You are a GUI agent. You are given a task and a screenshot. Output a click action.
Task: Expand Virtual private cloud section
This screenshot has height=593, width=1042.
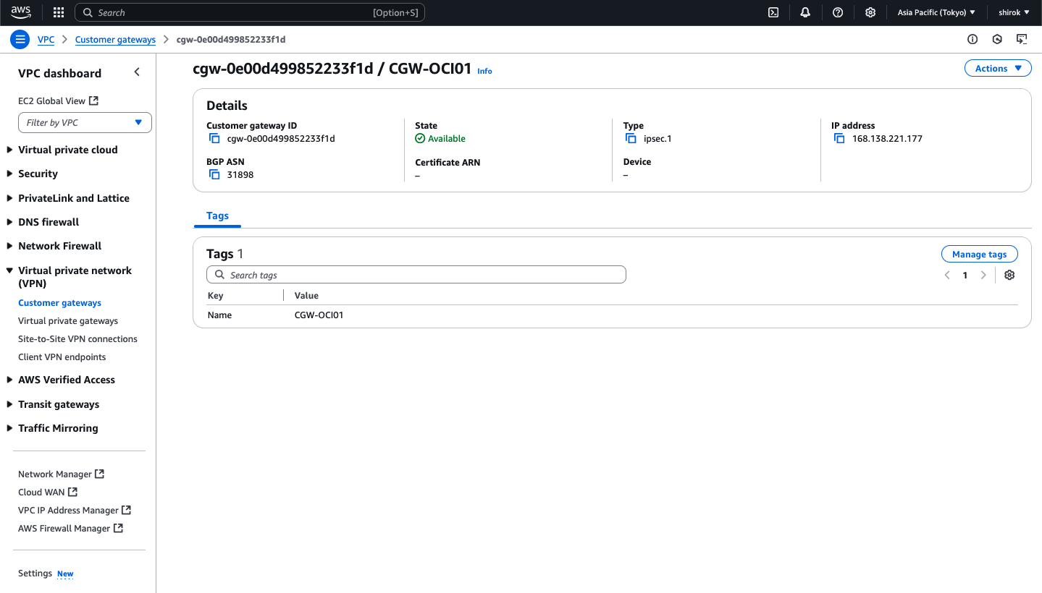point(10,150)
